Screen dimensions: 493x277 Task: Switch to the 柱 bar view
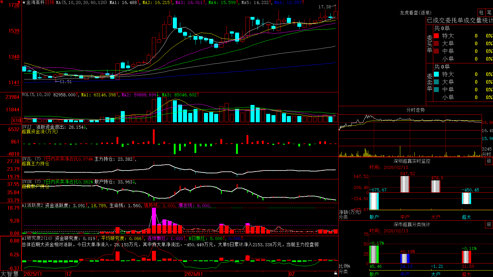pyautogui.click(x=481, y=13)
